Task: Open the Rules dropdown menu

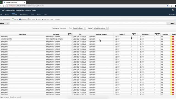Action: click(x=52, y=19)
